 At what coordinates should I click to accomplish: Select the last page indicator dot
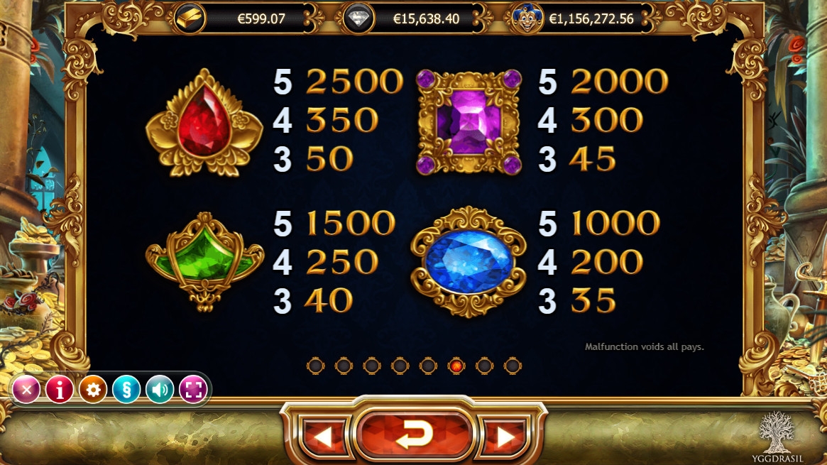513,366
